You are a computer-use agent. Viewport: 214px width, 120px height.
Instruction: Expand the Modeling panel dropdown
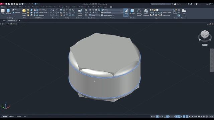(x=10, y=18)
